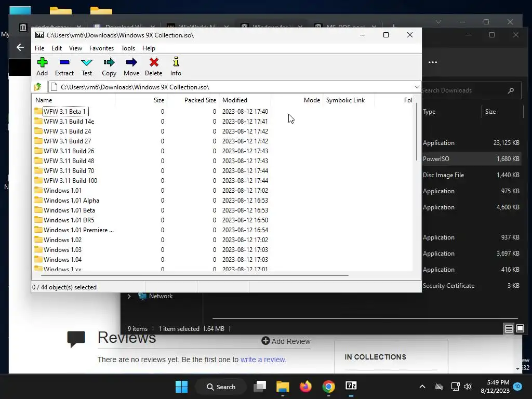
Task: Follow the write a review link
Action: (x=263, y=360)
